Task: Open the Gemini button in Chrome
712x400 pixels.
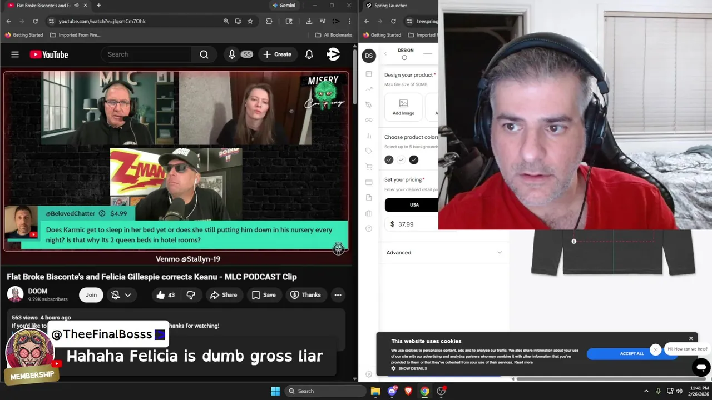Action: coord(284,6)
